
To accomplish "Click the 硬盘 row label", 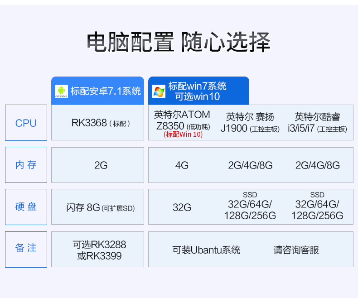I will pos(26,207).
